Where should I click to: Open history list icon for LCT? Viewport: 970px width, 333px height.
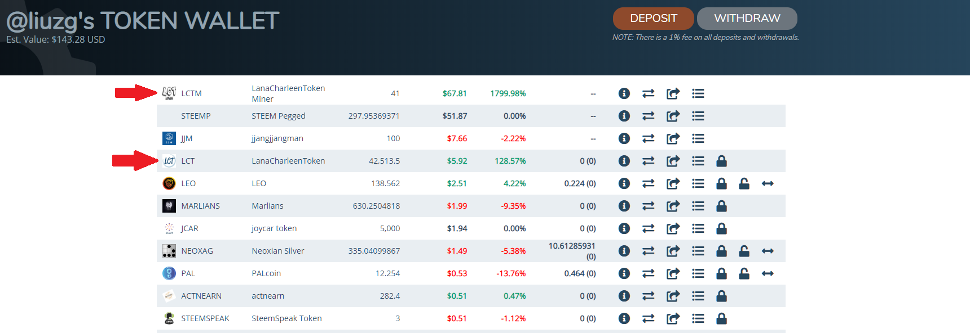click(698, 161)
